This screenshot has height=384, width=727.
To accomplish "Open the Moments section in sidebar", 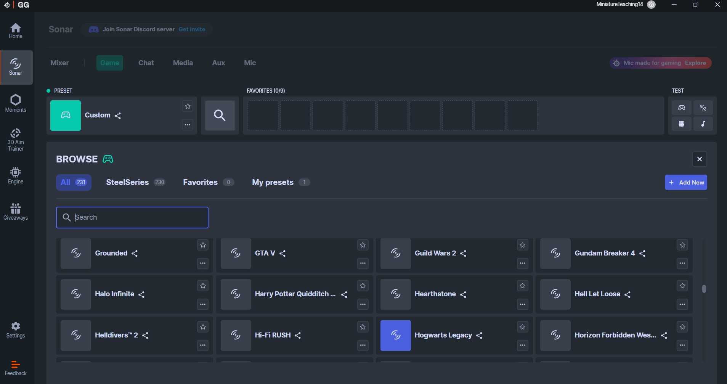I will pyautogui.click(x=16, y=103).
